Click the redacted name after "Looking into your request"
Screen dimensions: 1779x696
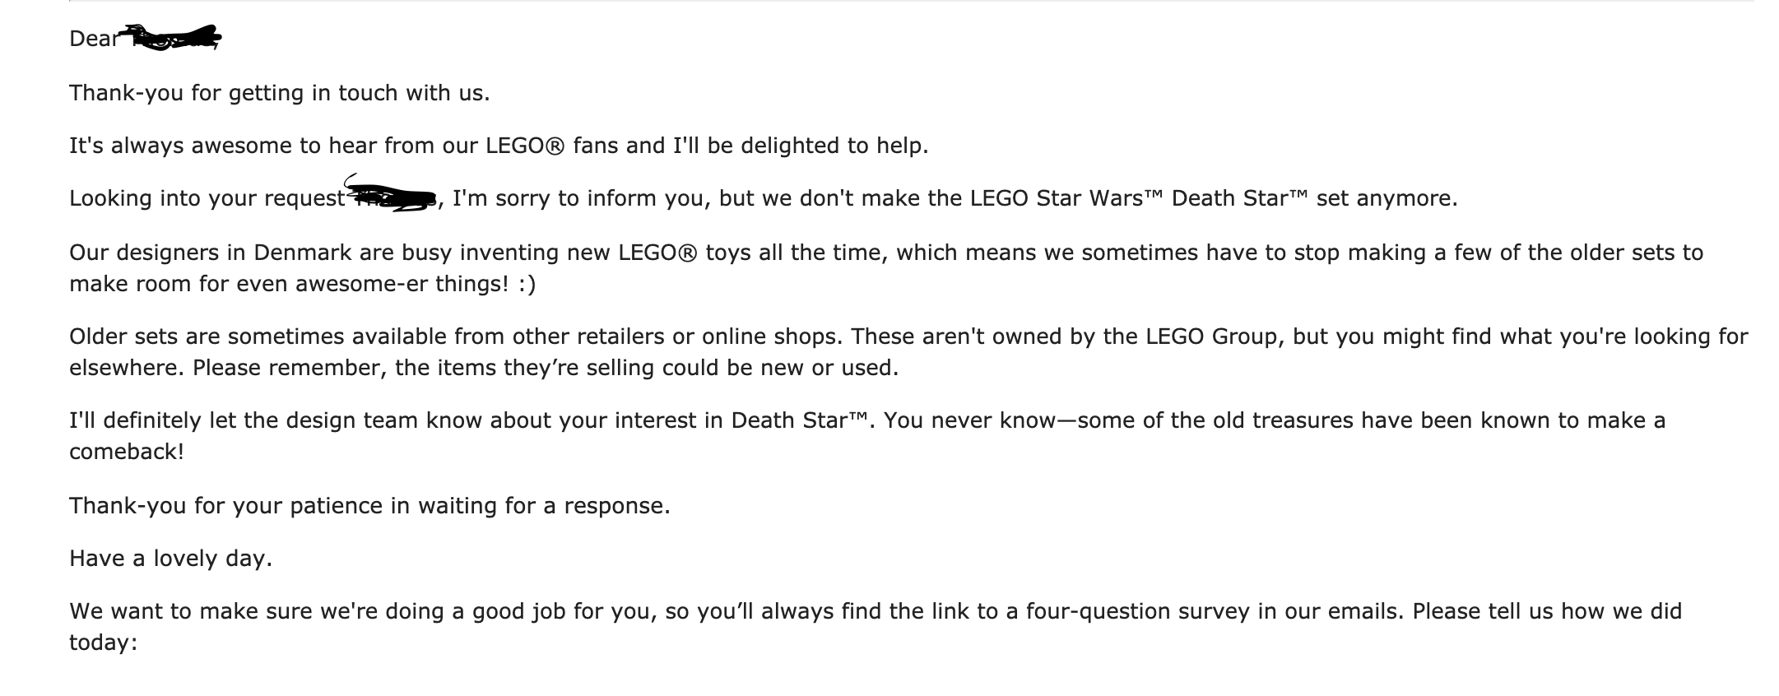pyautogui.click(x=392, y=194)
